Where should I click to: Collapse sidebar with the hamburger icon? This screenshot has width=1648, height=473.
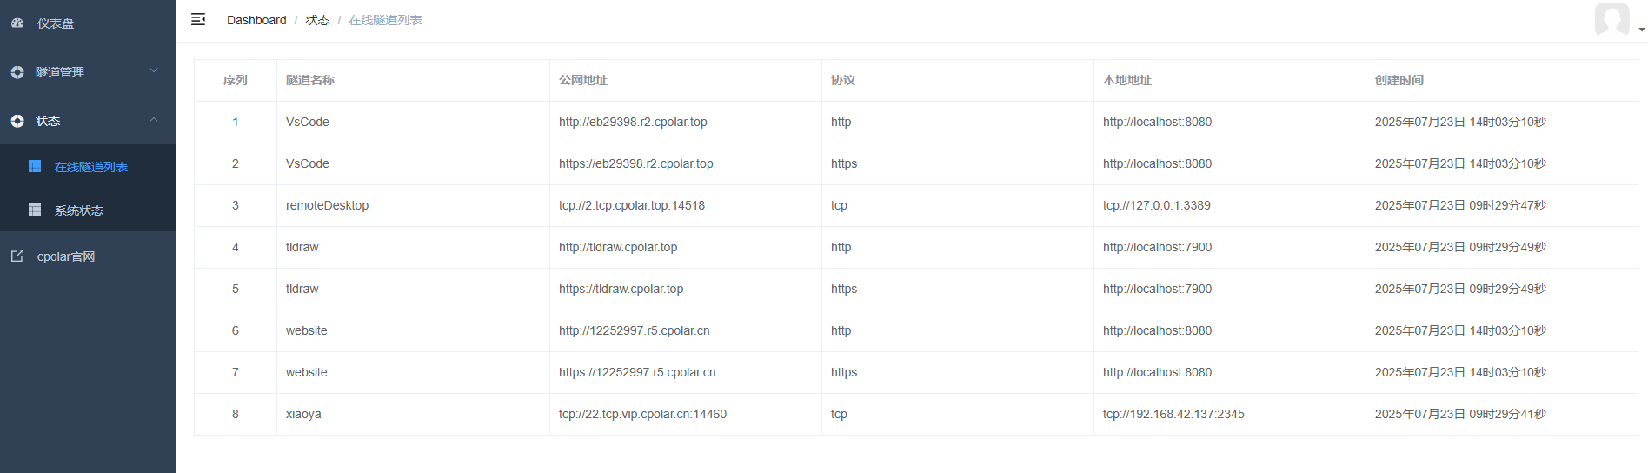tap(198, 19)
